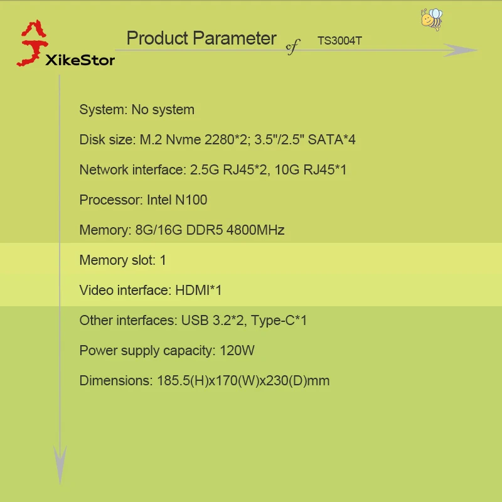Click the 'Memory slot: 1' line

click(122, 260)
